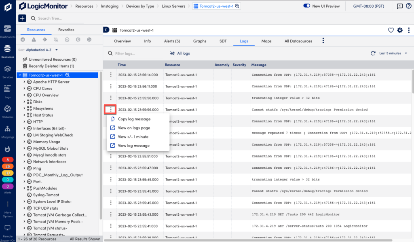Expand the CPU Cores node
Image resolution: width=414 pixels, height=242 pixels.
pyautogui.click(x=24, y=89)
